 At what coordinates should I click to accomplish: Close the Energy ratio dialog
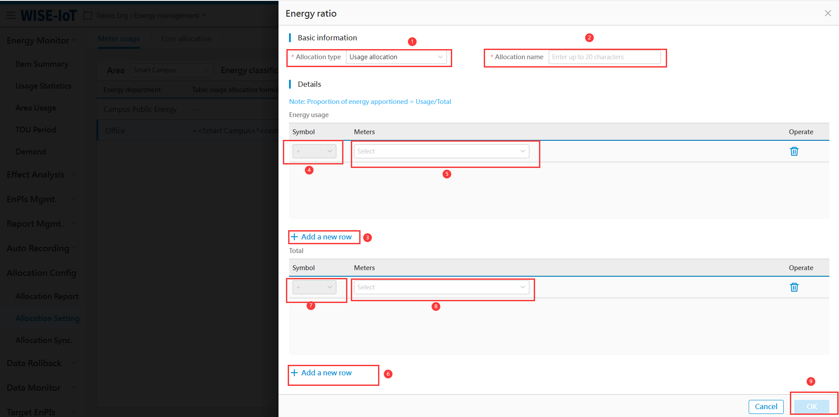pyautogui.click(x=828, y=13)
